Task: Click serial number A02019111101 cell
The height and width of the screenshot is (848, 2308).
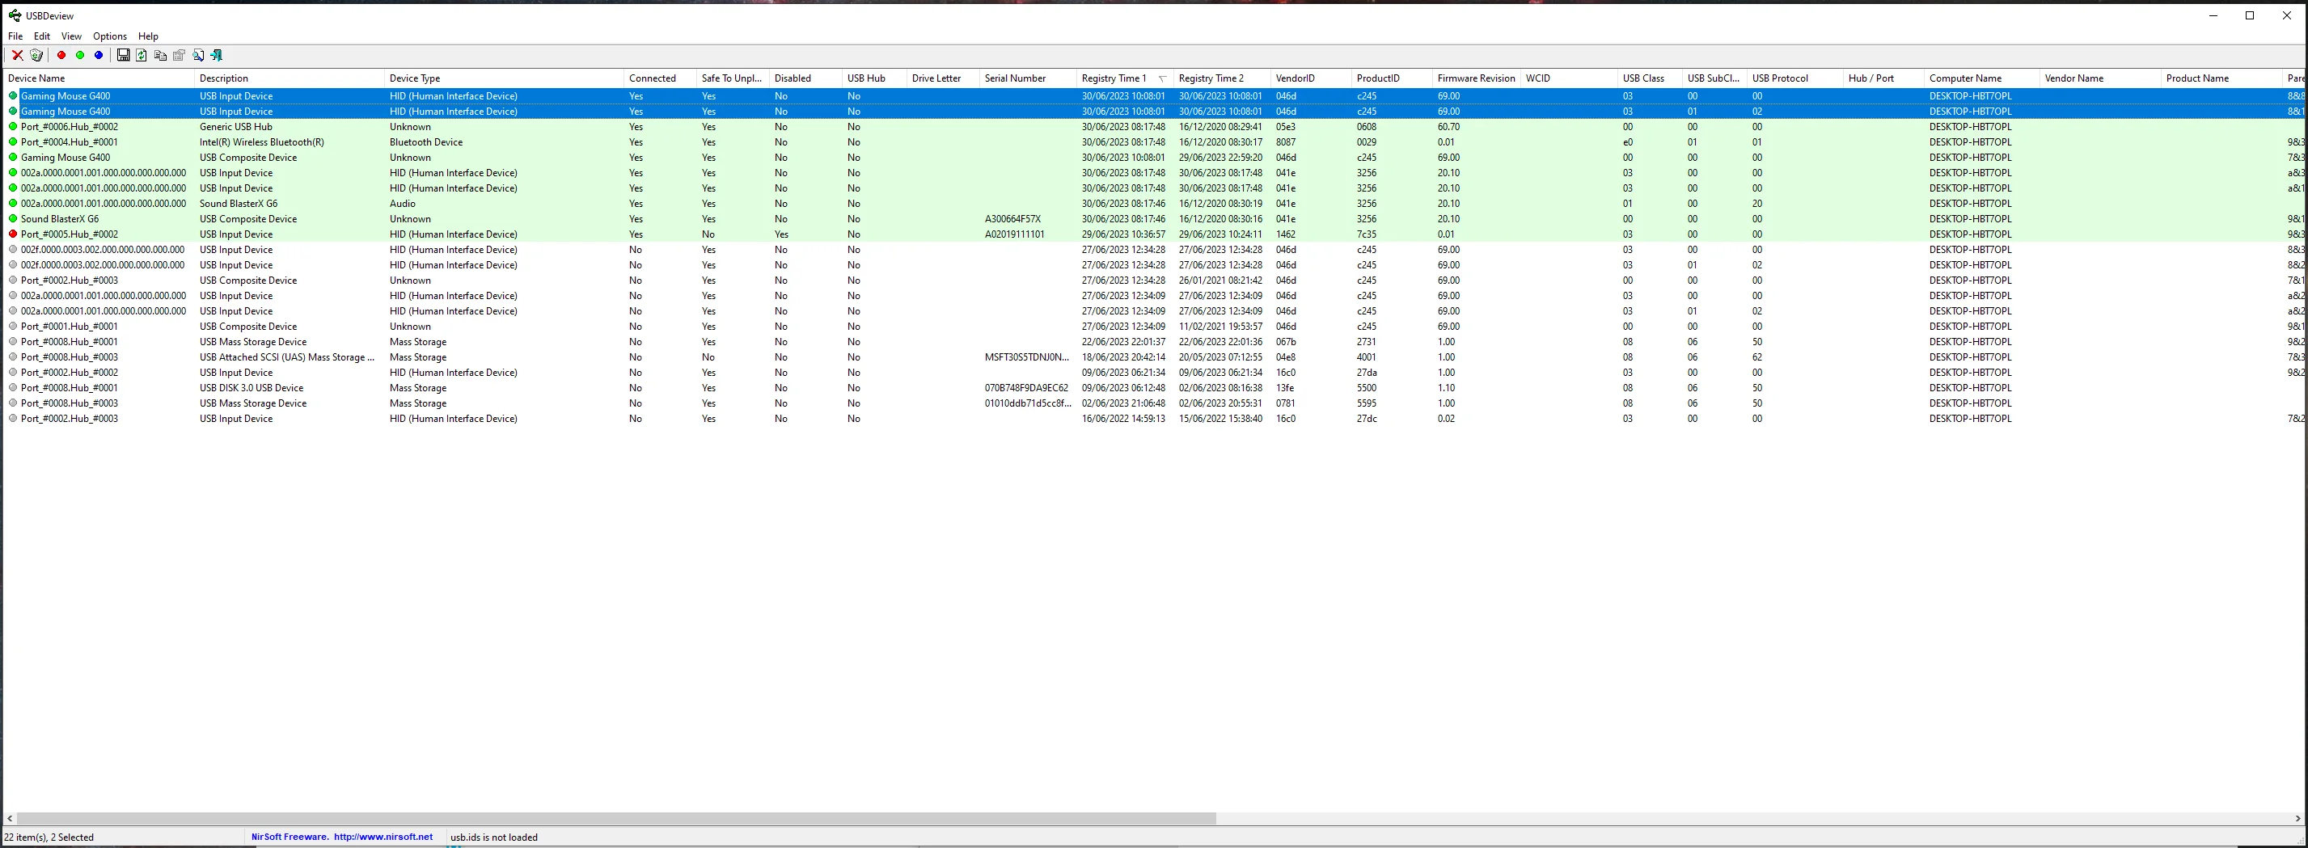Action: tap(1014, 234)
